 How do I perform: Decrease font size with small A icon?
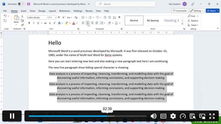(x=63, y=18)
